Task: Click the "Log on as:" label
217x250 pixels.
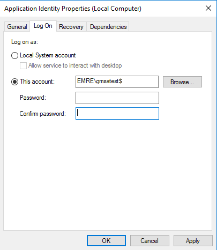Action: click(25, 42)
